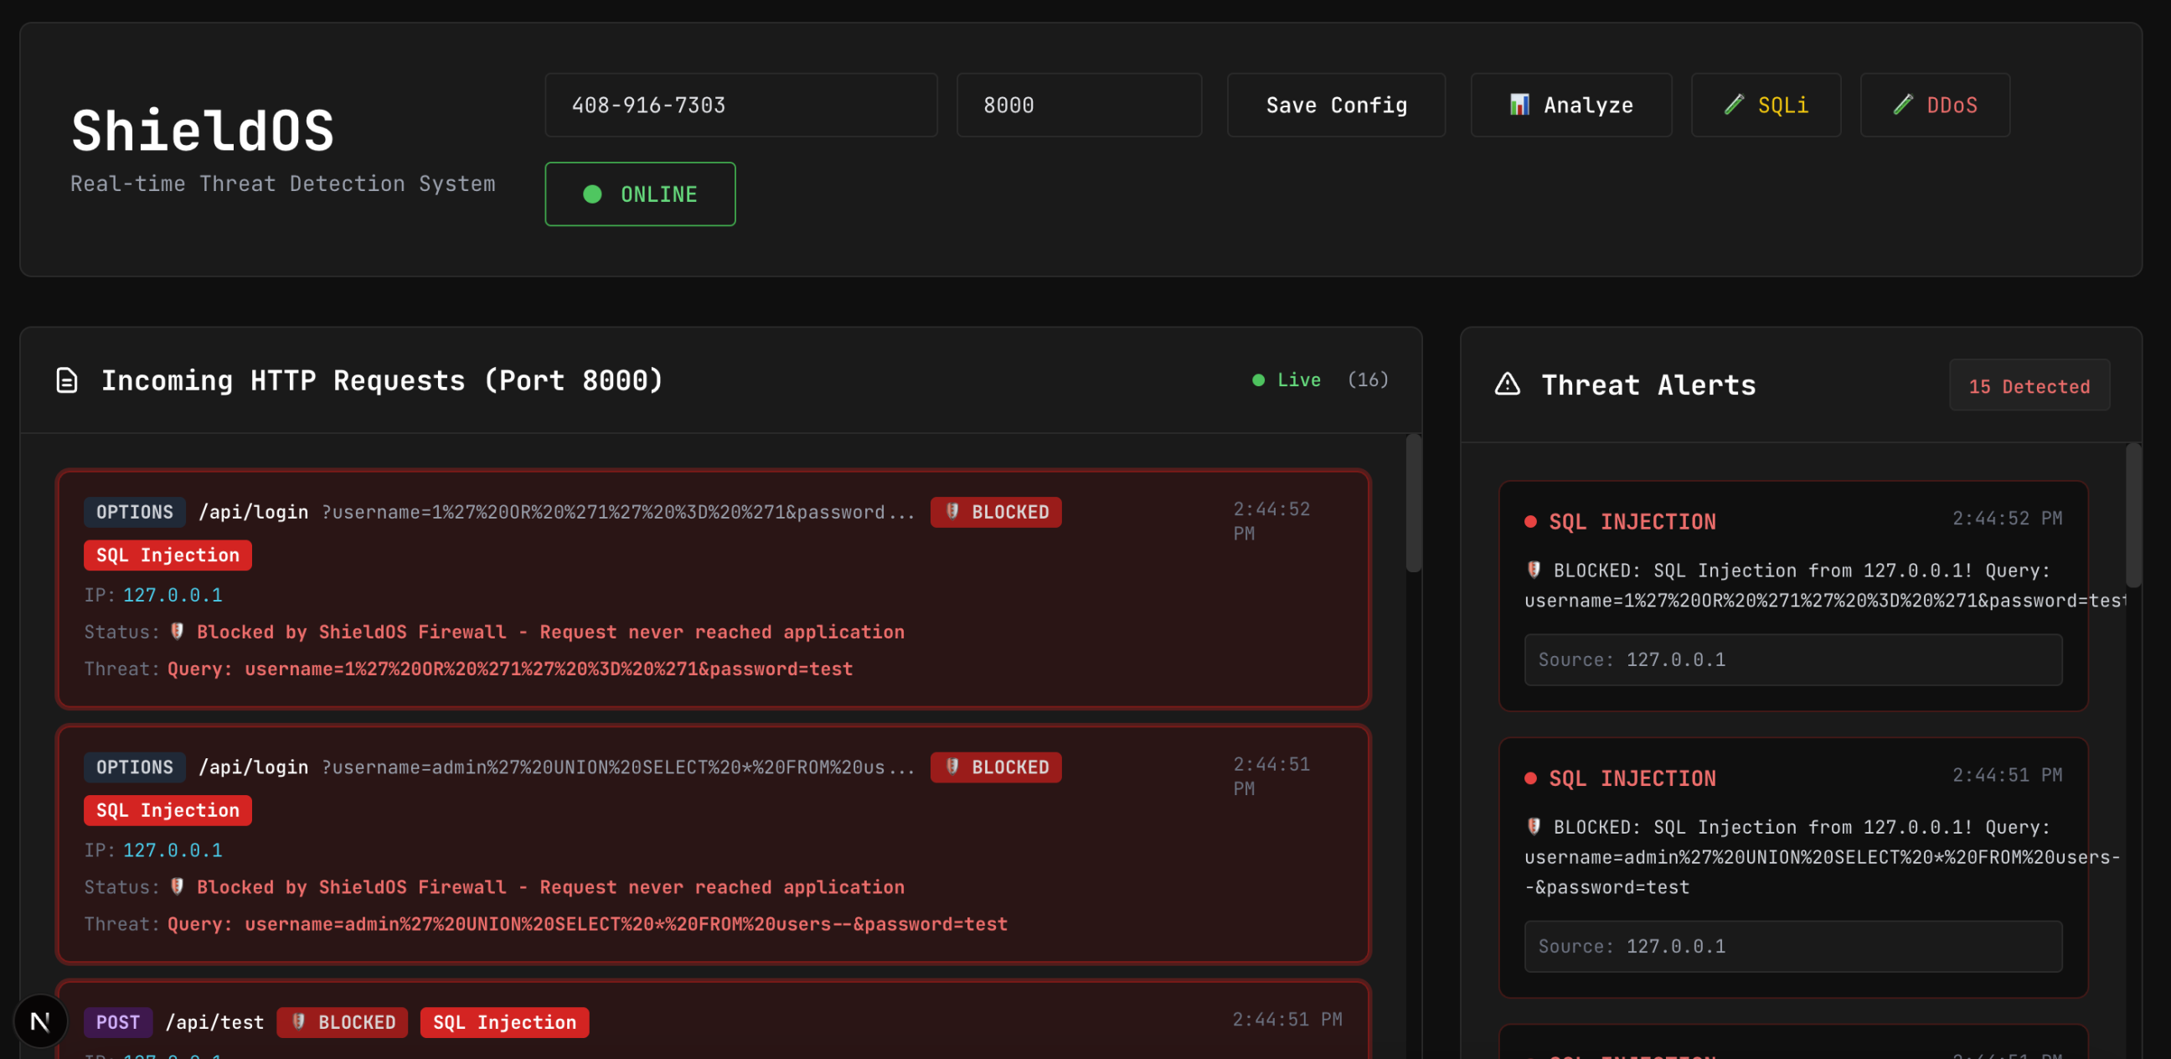This screenshot has height=1059, width=2171.
Task: Click the Analyze bar chart icon
Action: coord(1519,105)
